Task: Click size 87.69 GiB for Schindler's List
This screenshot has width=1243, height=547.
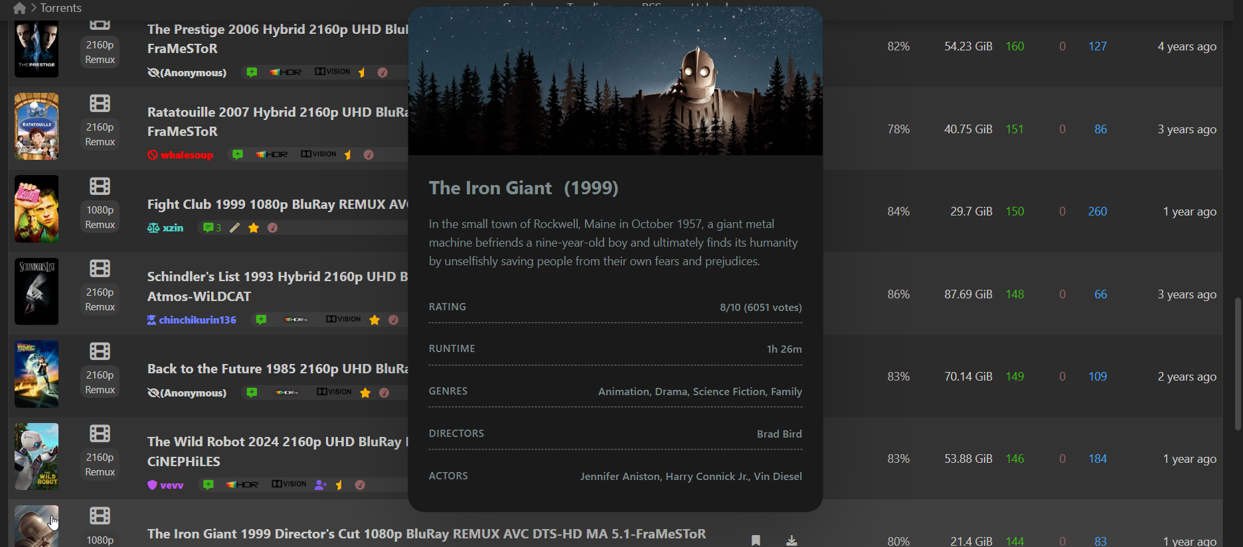Action: coord(968,294)
